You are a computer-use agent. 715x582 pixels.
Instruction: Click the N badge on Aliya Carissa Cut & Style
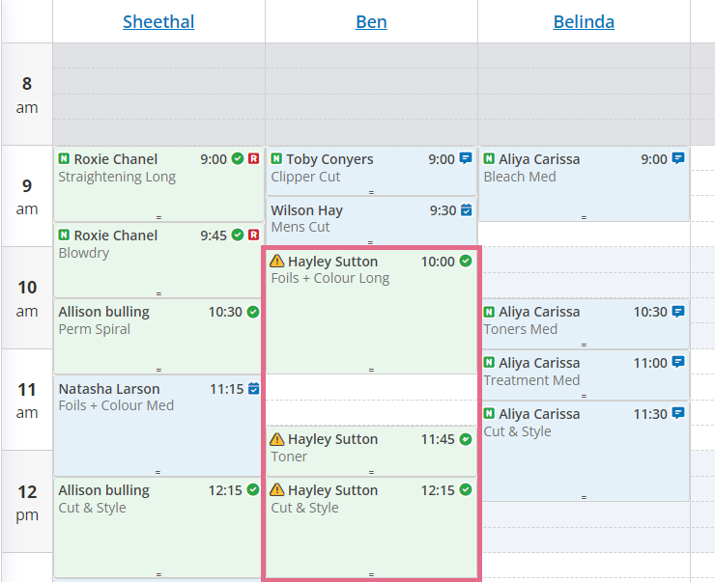click(489, 413)
